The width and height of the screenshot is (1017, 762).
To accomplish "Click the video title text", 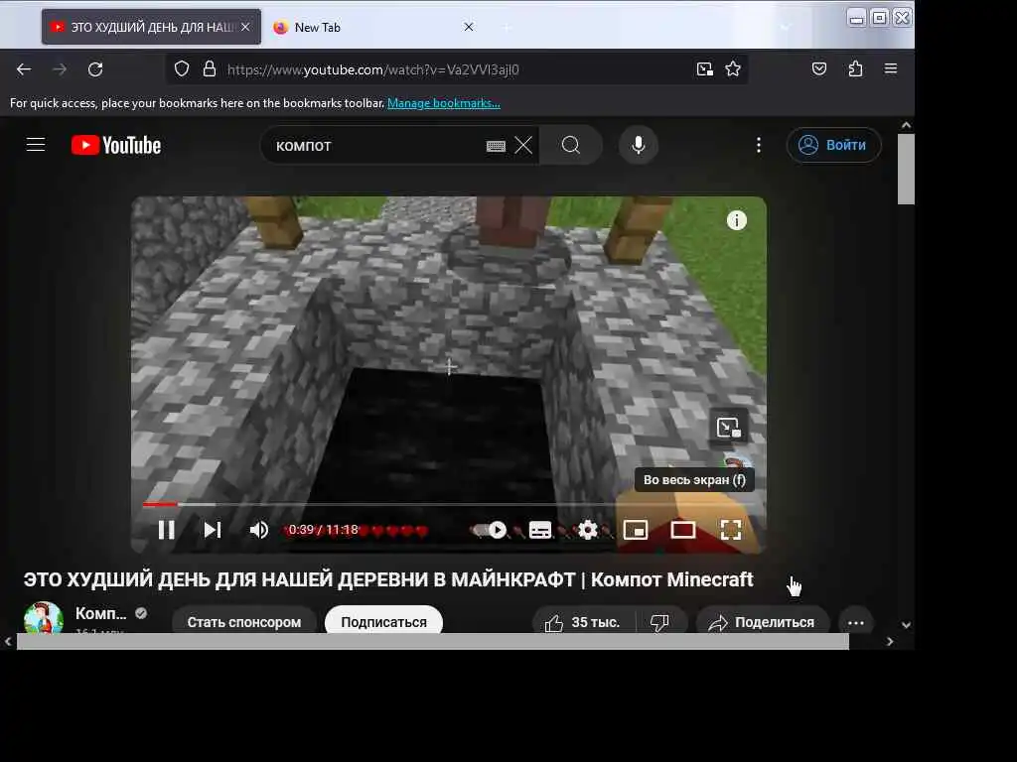I will coord(388,579).
